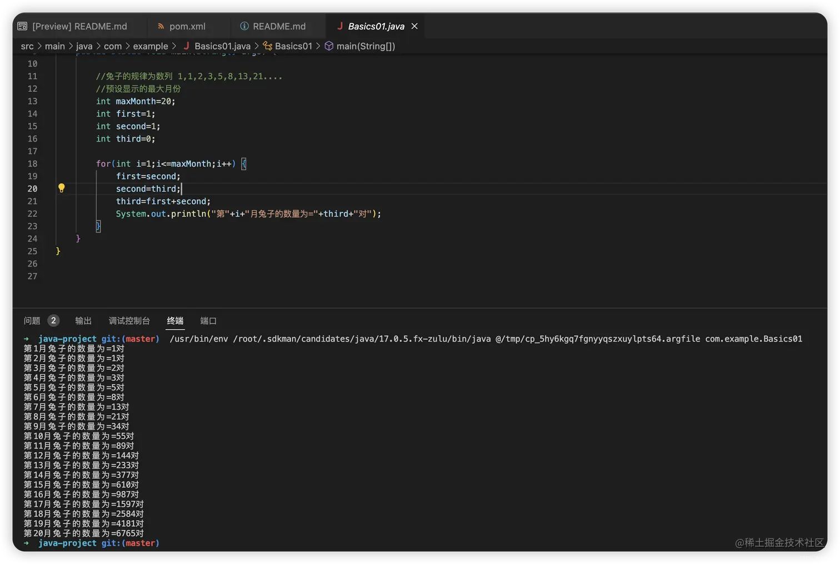
Task: Select the 终端 (Terminal) panel tab
Action: coord(175,321)
